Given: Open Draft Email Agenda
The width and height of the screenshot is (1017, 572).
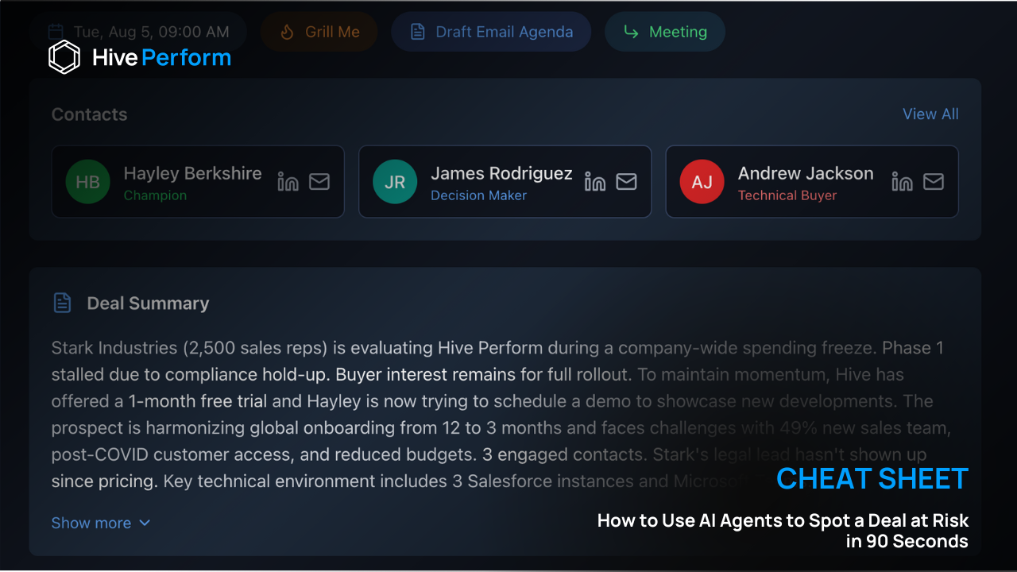Looking at the screenshot, I should click(x=491, y=32).
